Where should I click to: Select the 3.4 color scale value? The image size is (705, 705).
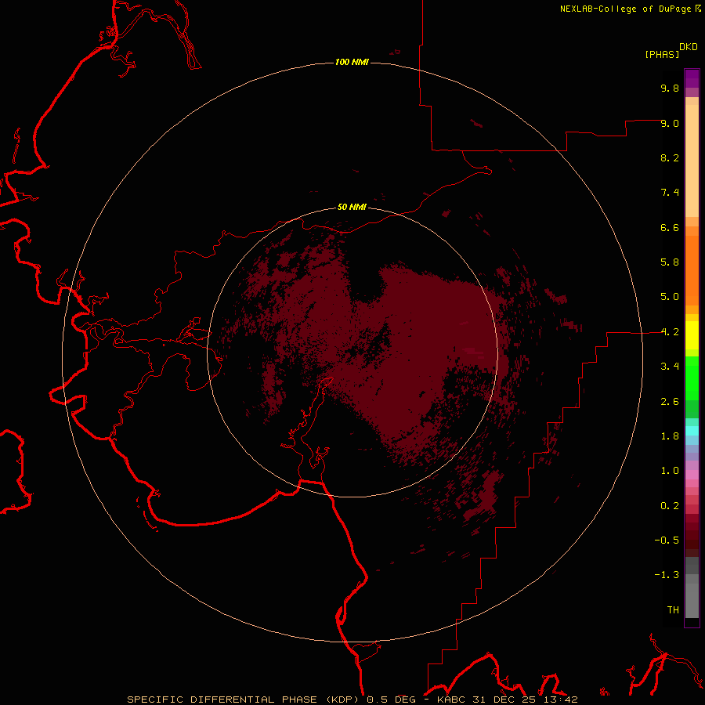tap(670, 367)
